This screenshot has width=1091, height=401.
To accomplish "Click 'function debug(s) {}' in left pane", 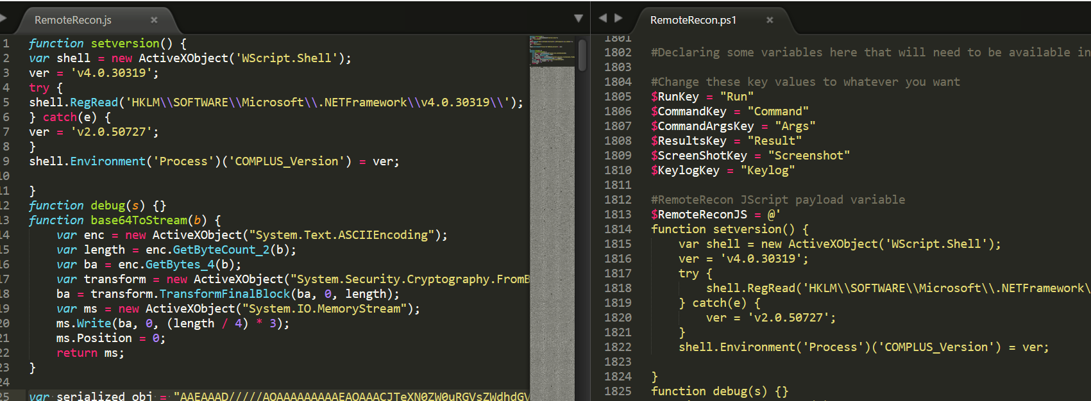I will pyautogui.click(x=97, y=206).
